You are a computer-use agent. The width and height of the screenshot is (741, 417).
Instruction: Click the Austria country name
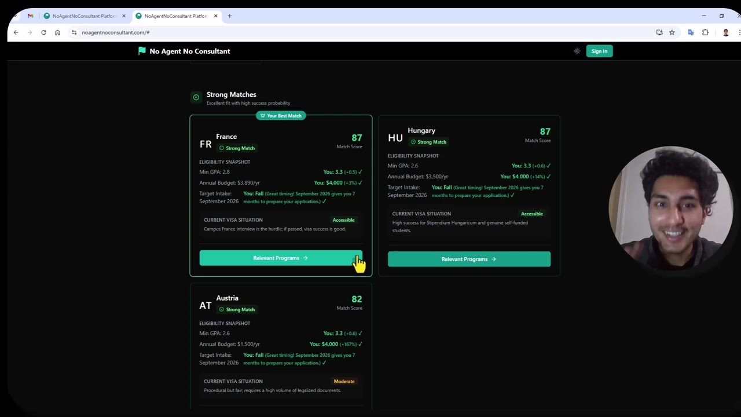click(227, 298)
